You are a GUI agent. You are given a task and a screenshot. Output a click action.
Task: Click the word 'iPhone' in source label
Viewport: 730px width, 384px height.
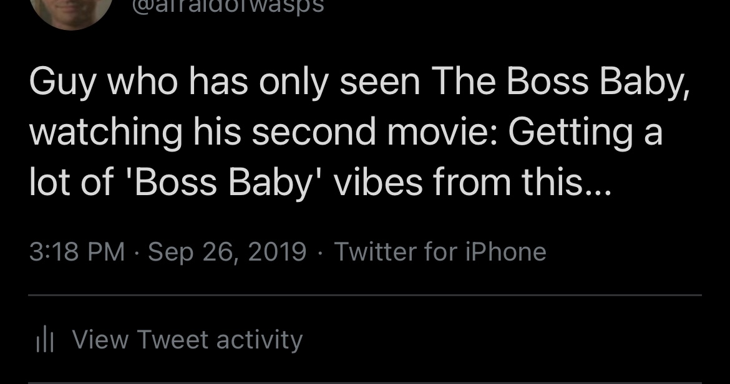pyautogui.click(x=505, y=252)
